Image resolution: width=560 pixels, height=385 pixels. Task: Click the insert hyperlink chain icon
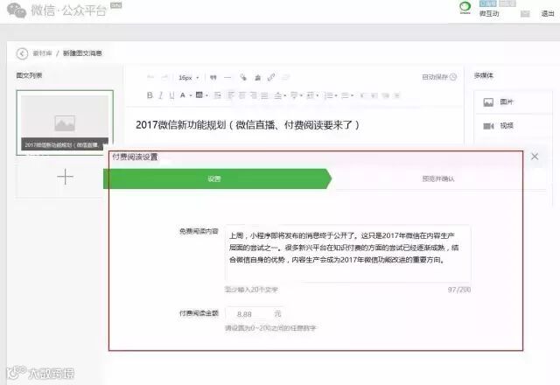(x=271, y=77)
